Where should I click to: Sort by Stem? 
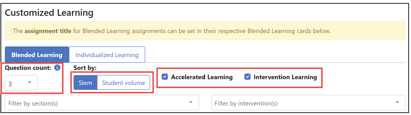point(85,83)
